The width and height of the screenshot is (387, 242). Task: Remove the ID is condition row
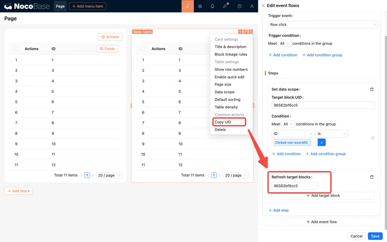(x=373, y=138)
